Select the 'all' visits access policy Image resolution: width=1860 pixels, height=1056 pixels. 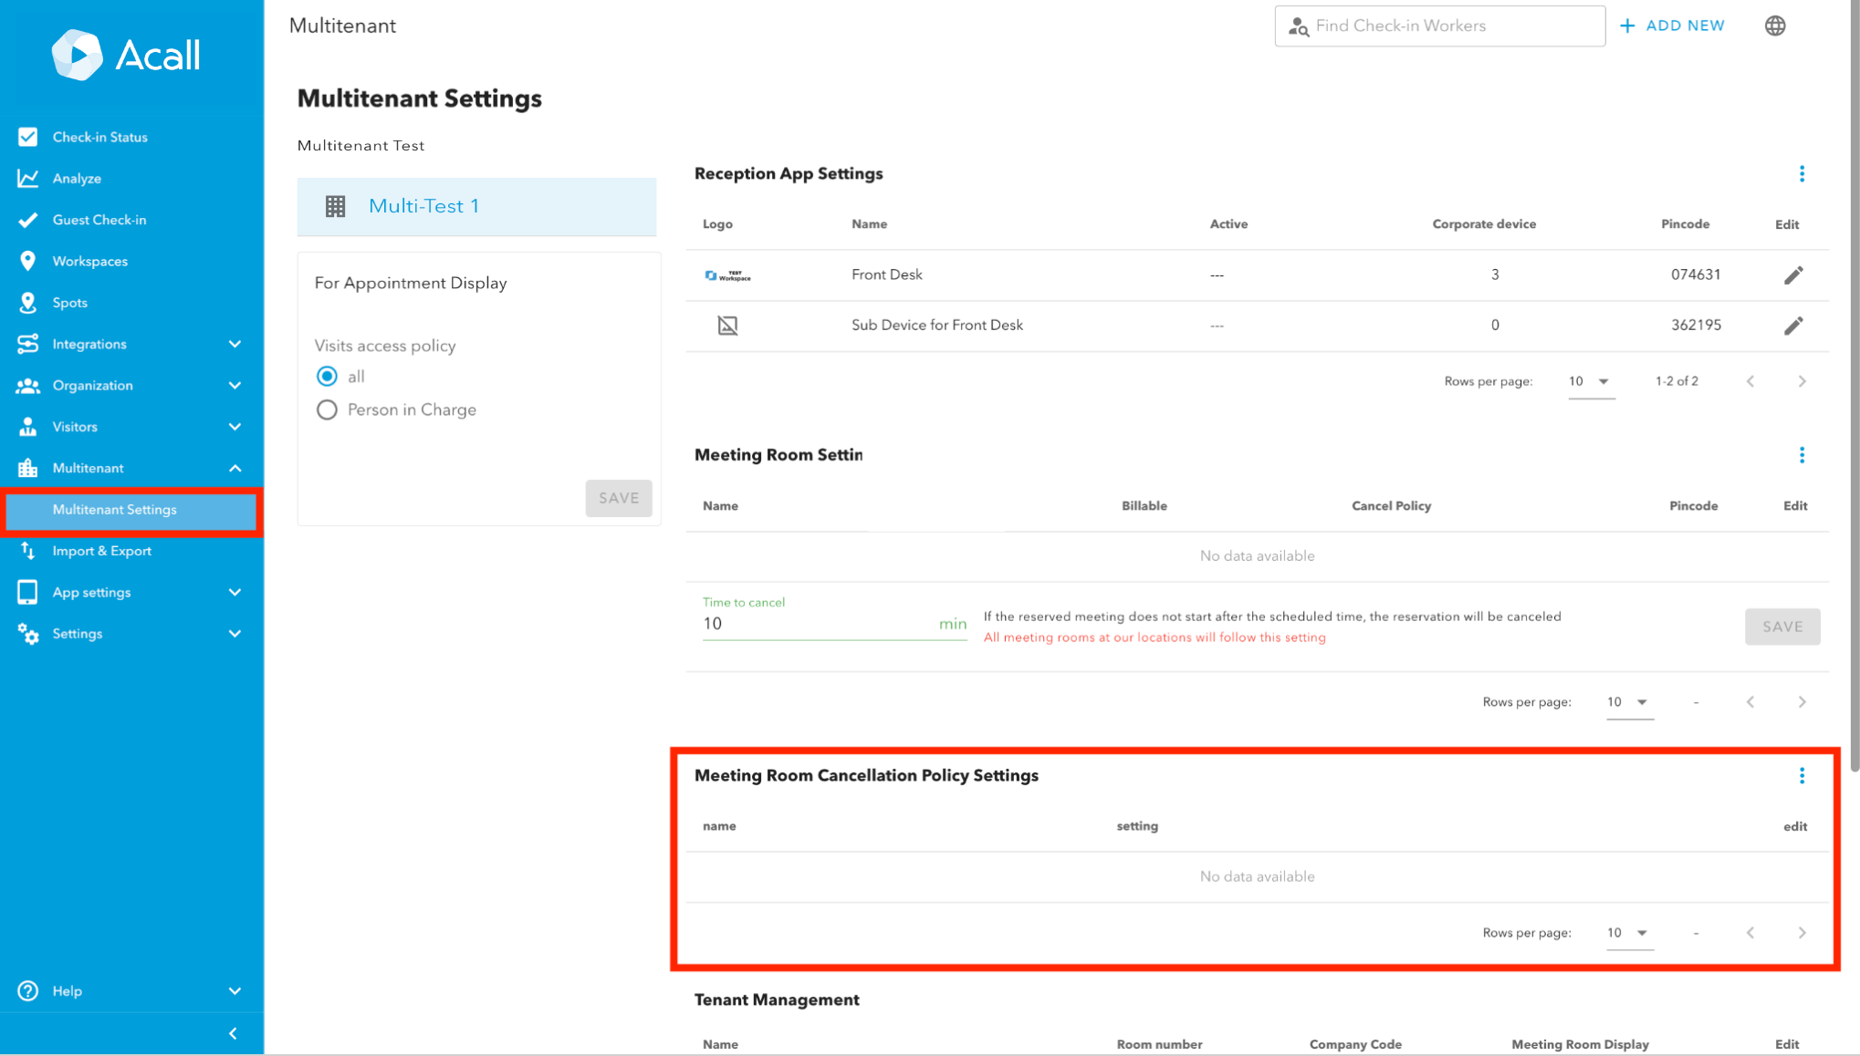coord(327,376)
